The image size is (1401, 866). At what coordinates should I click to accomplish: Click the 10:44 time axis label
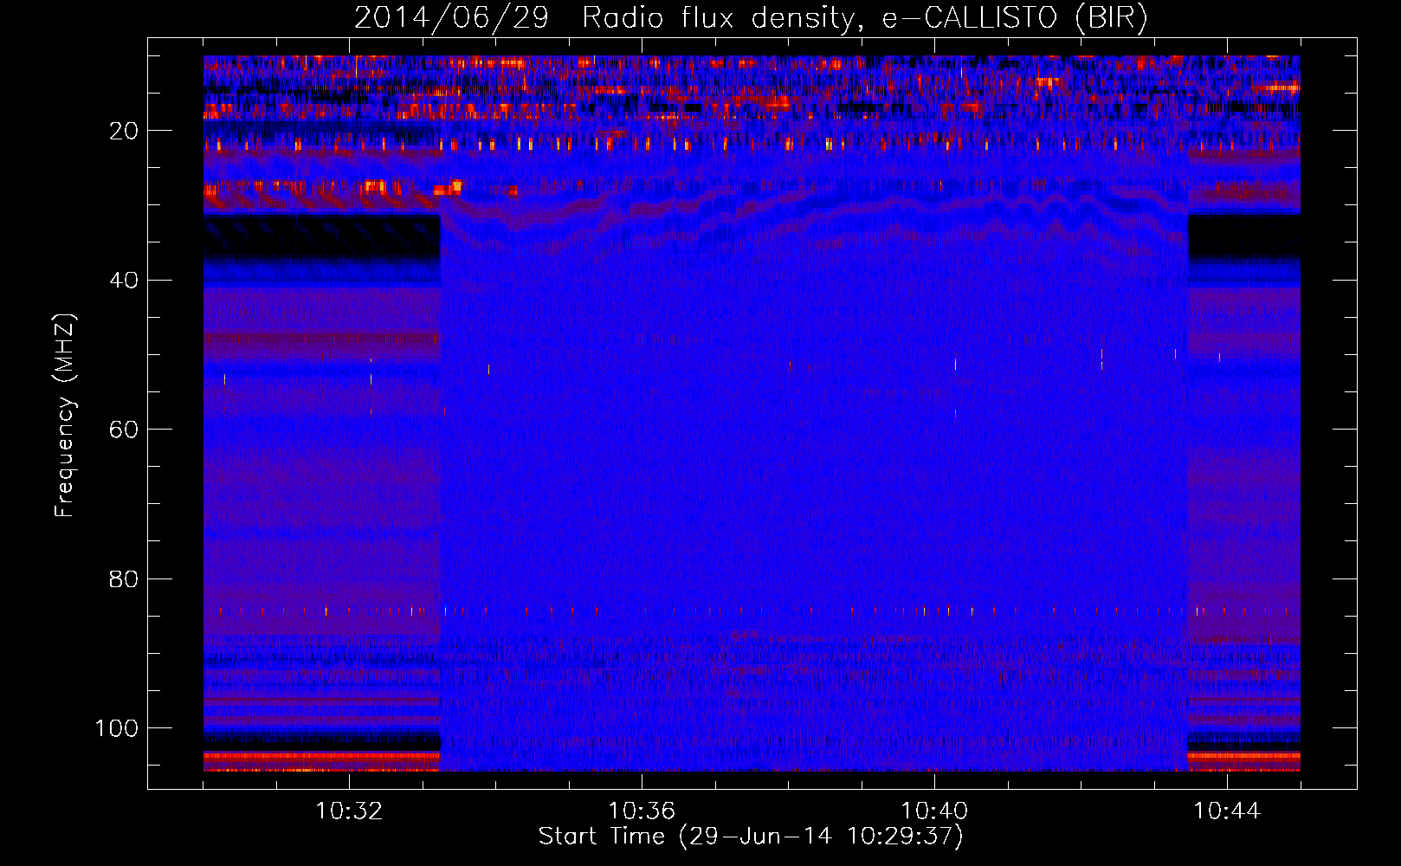pyautogui.click(x=1227, y=811)
